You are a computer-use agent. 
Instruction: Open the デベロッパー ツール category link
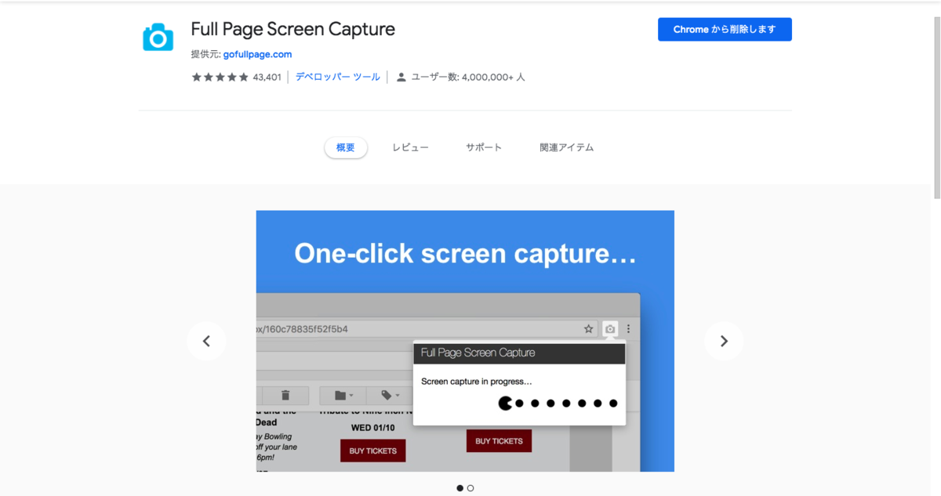[337, 77]
